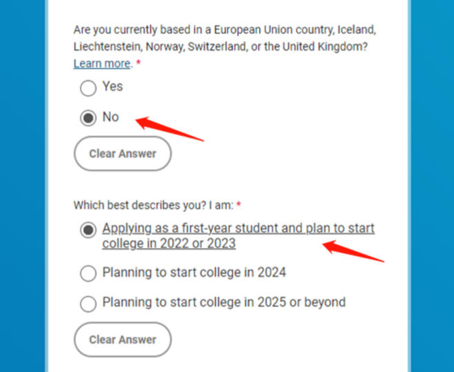Viewport: 454px width, 372px height.
Task: Pick the "2025 or beyond" radio button circle
Action: pos(88,304)
